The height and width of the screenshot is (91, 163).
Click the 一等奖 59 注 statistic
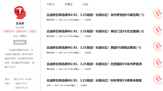[20, 84]
